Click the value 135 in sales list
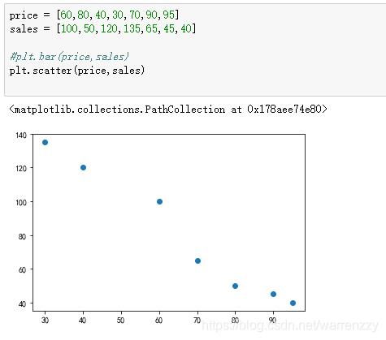386x340 pixels. [132, 28]
